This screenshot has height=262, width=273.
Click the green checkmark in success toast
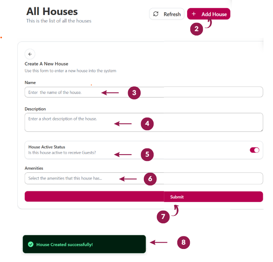pyautogui.click(x=30, y=245)
